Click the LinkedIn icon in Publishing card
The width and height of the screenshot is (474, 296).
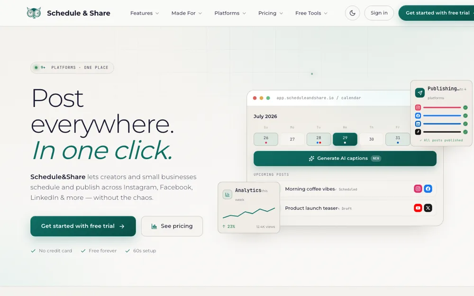click(x=418, y=124)
